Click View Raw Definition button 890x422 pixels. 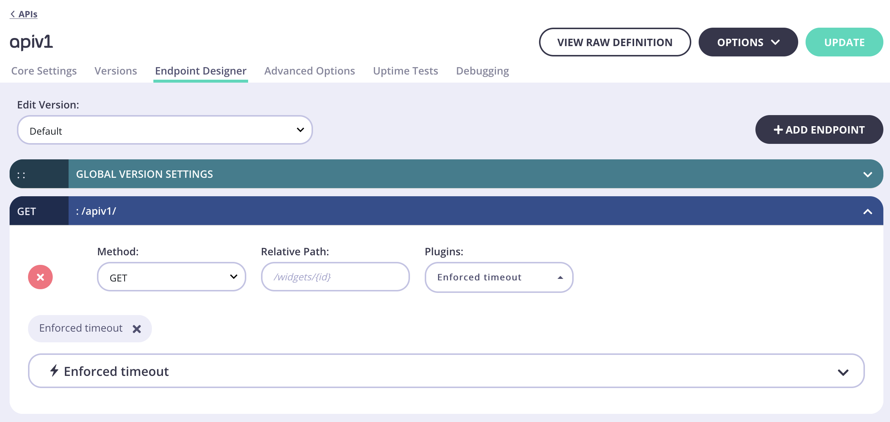pos(615,42)
